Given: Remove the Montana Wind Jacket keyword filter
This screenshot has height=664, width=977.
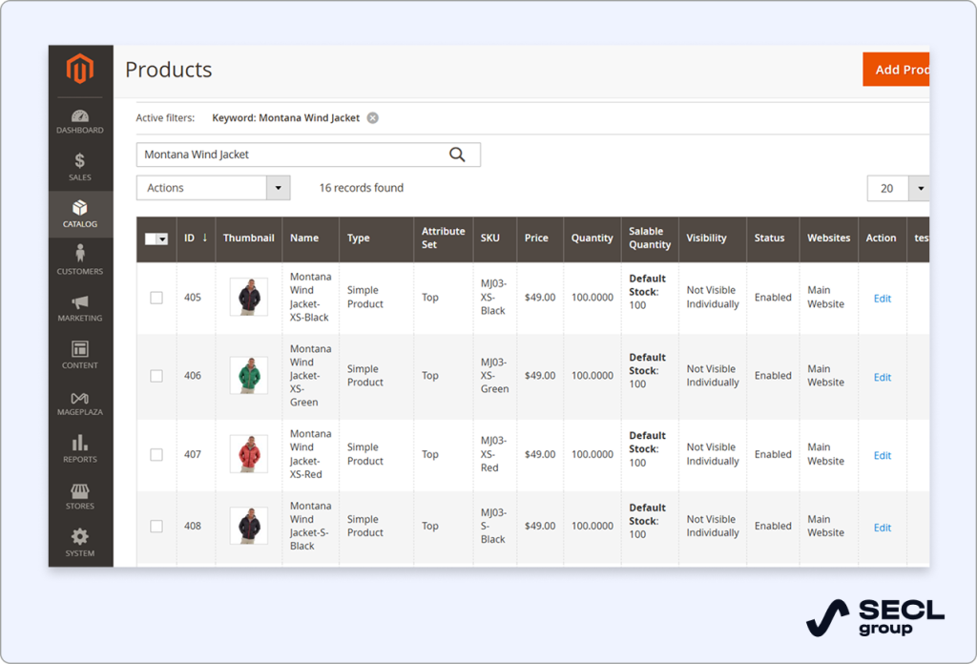Looking at the screenshot, I should [x=372, y=117].
